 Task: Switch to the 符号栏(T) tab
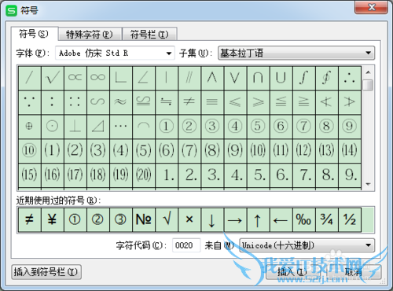click(149, 35)
